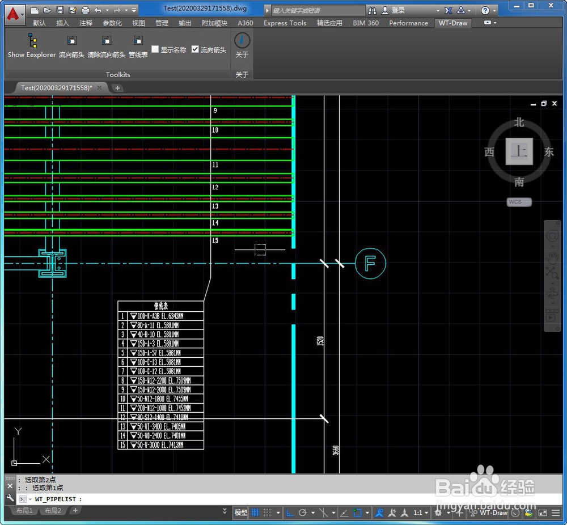Open the Autodesk Exchange Apps X icon

coord(448,10)
